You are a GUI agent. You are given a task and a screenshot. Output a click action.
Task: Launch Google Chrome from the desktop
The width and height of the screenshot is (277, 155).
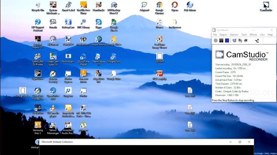point(159,8)
